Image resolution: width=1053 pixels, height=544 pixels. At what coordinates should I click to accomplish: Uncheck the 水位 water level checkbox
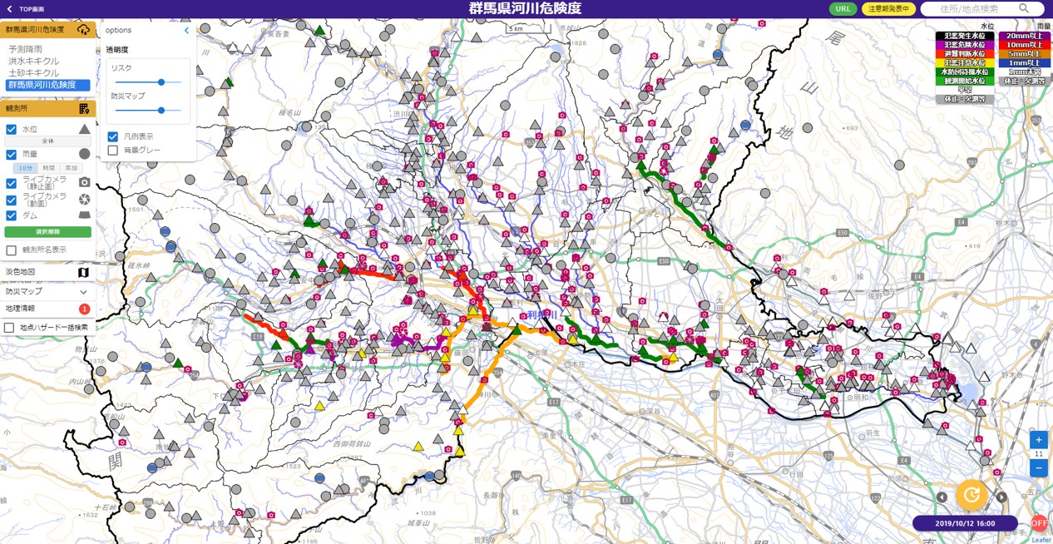[12, 130]
